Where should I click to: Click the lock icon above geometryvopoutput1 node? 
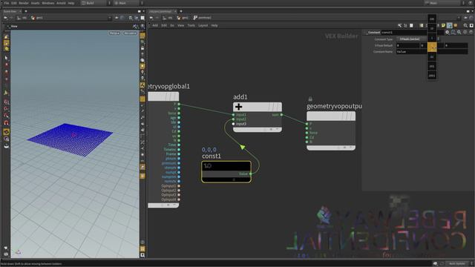[310, 99]
